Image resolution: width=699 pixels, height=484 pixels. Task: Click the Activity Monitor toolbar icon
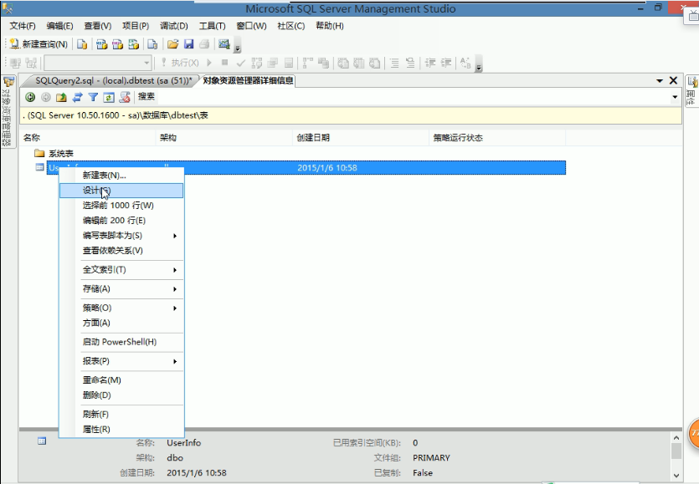click(x=224, y=44)
